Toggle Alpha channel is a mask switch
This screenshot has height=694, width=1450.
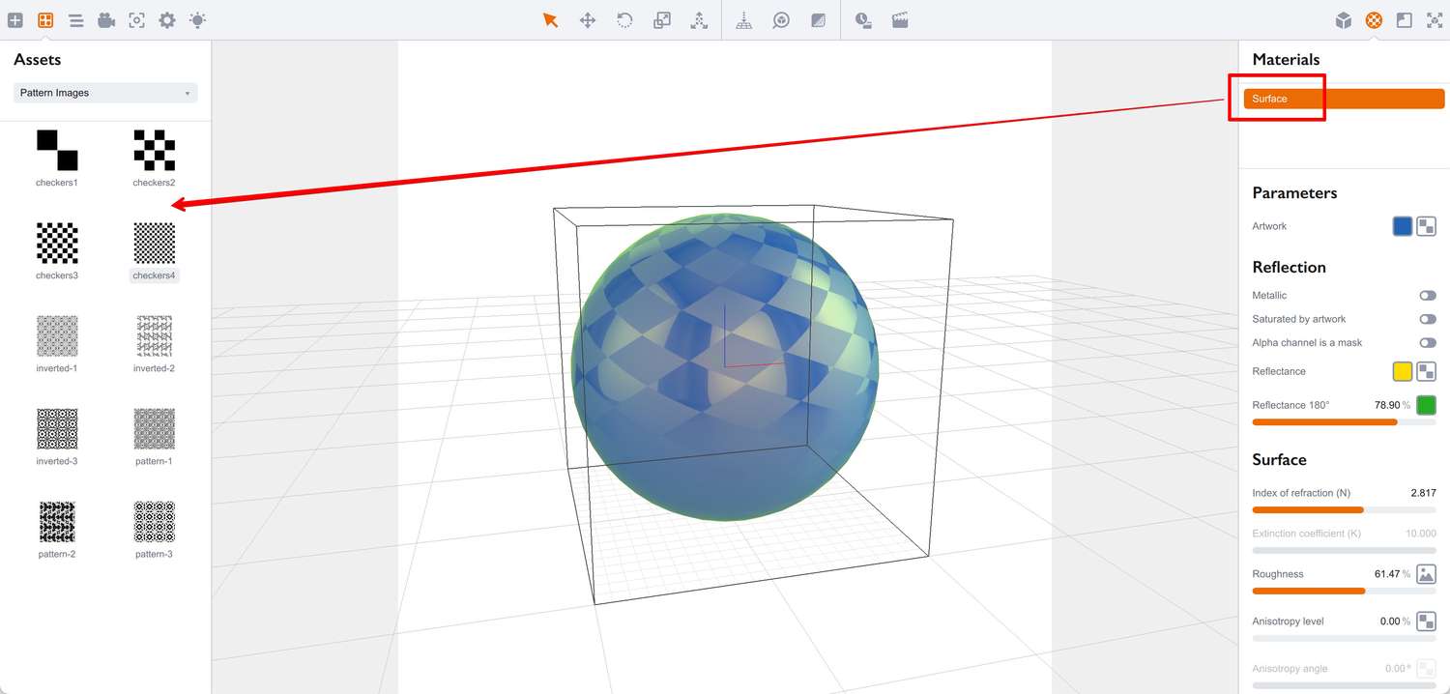tap(1428, 343)
